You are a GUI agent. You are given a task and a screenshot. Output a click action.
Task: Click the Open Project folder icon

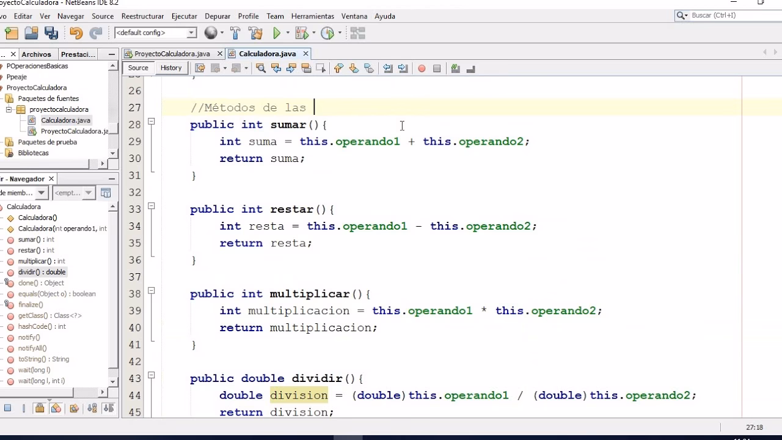pyautogui.click(x=32, y=34)
